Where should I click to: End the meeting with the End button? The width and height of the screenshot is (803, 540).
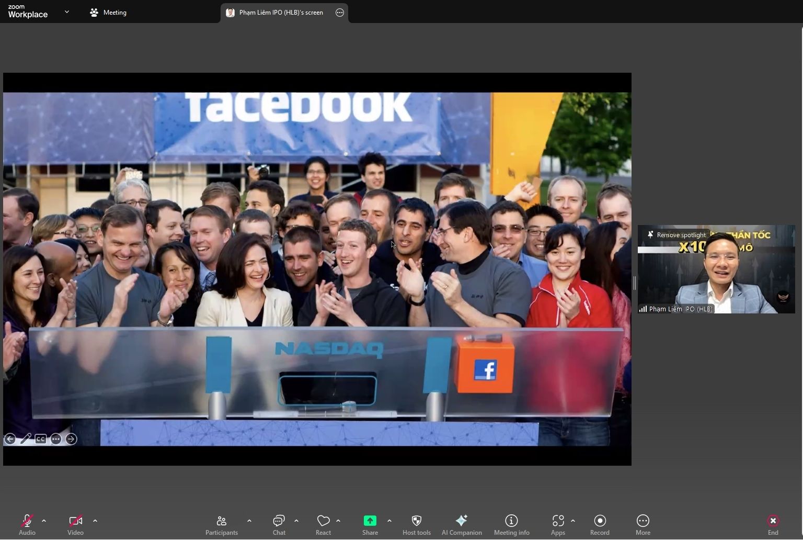click(773, 525)
